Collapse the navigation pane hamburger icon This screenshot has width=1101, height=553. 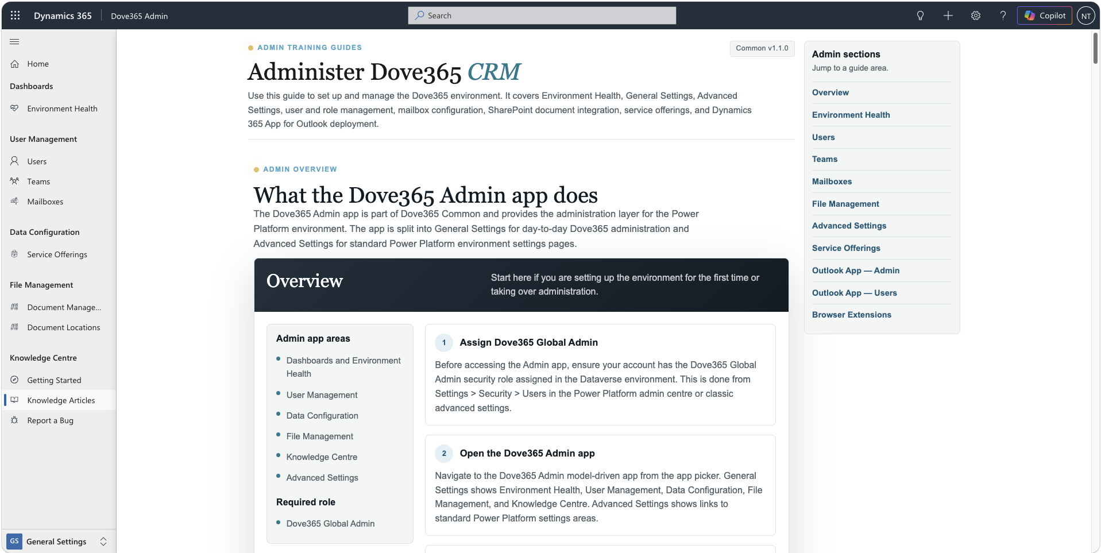pos(14,41)
